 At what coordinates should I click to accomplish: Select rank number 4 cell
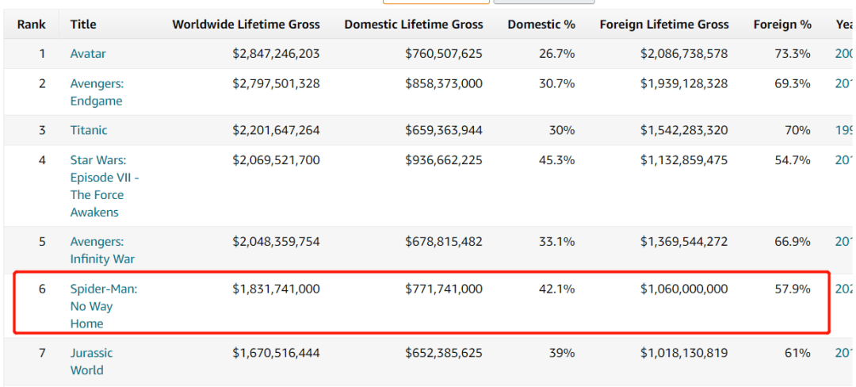42,160
